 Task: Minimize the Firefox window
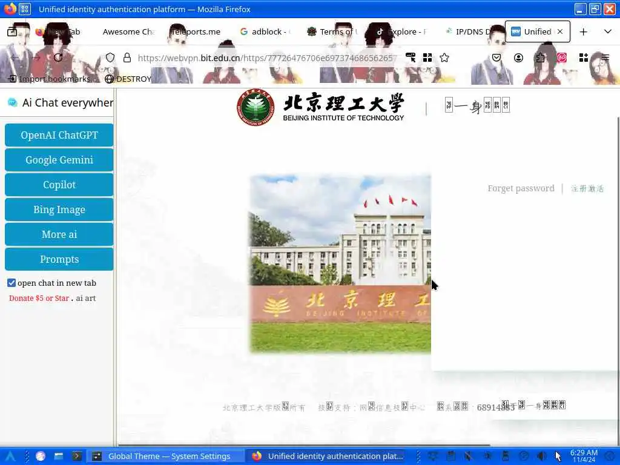[x=580, y=9]
